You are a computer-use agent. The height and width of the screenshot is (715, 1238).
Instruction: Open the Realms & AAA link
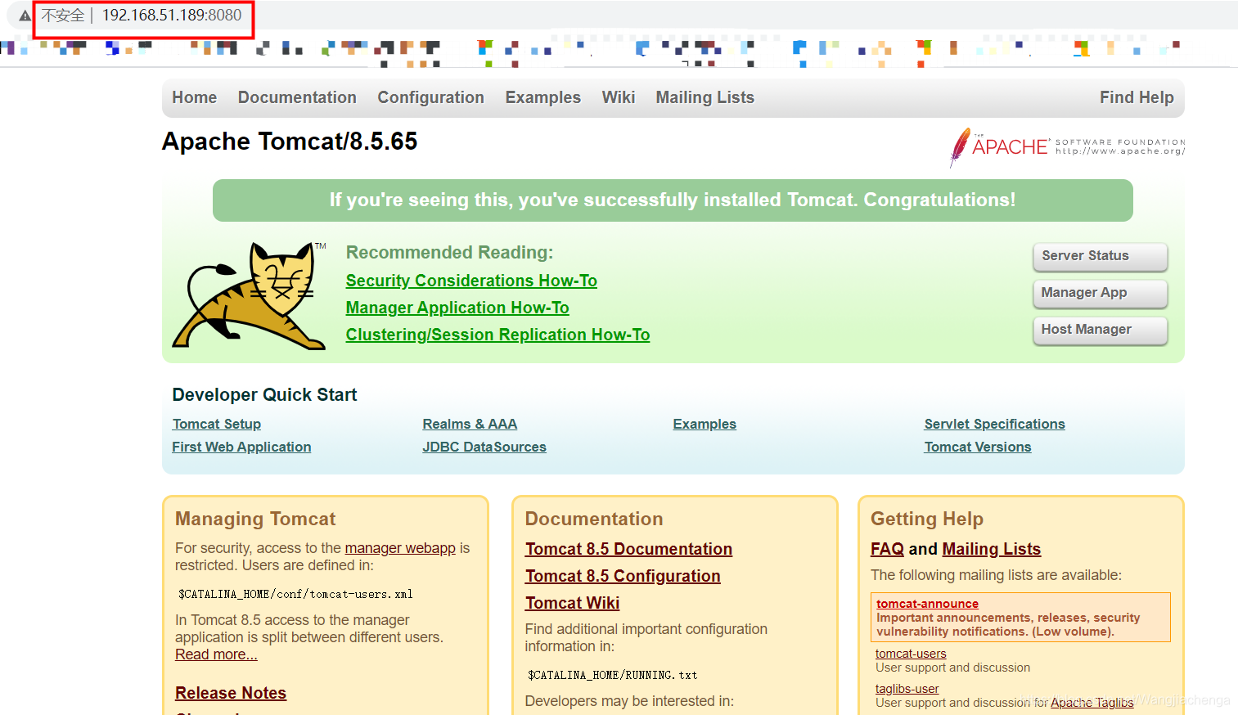pyautogui.click(x=470, y=424)
